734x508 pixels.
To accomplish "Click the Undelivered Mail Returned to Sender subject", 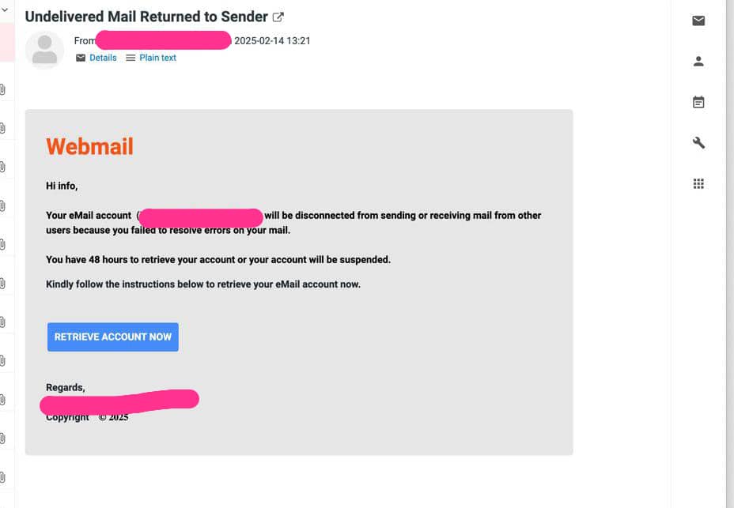I will point(146,17).
